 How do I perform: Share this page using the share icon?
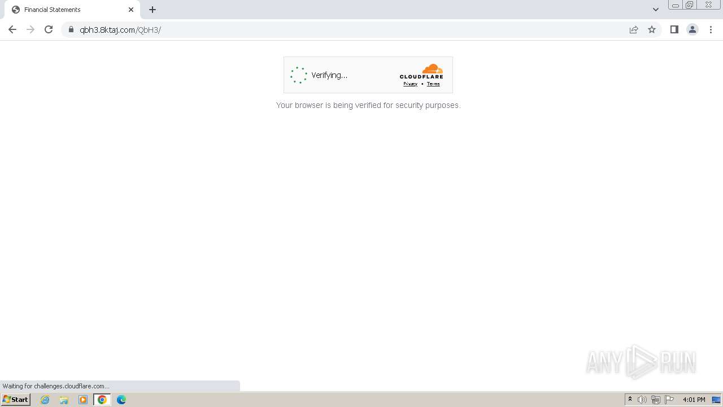pos(634,29)
